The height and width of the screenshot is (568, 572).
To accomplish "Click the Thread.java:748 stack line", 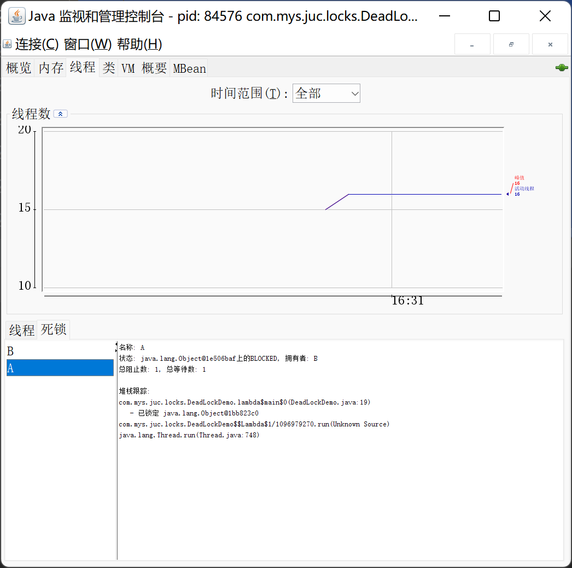I will click(189, 435).
